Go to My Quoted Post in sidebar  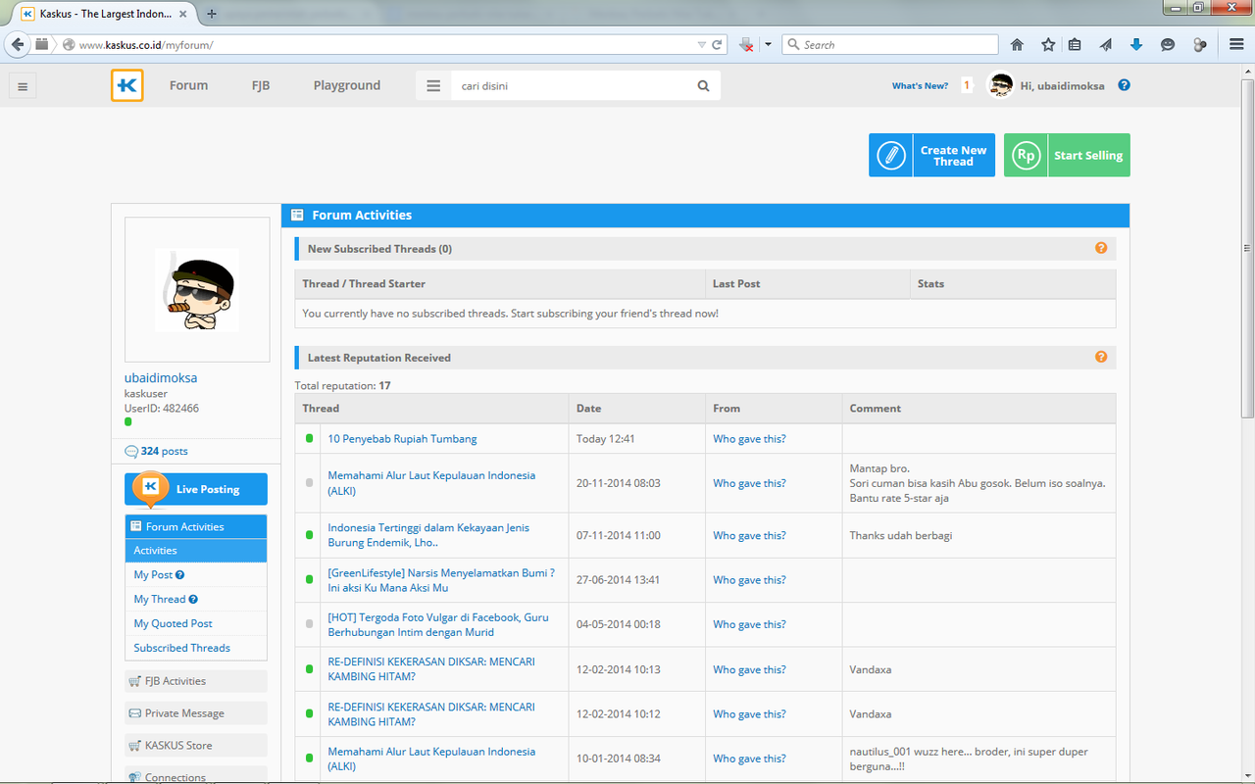click(x=174, y=623)
